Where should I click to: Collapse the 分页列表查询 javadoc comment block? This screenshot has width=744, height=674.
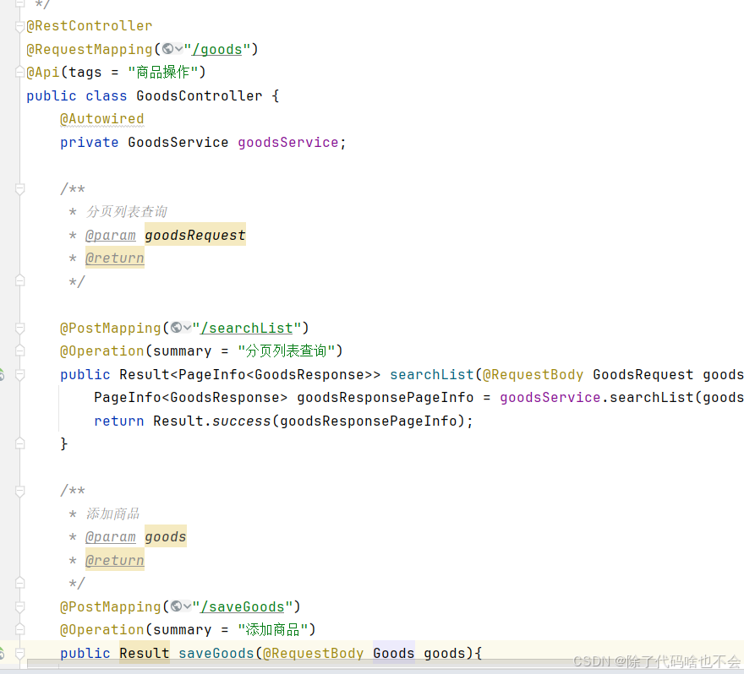point(19,189)
